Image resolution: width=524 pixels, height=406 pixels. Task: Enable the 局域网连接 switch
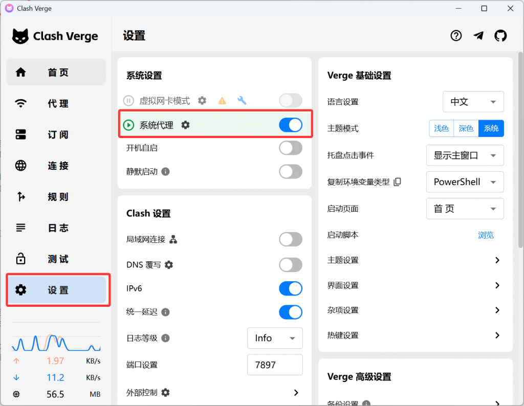pos(291,239)
